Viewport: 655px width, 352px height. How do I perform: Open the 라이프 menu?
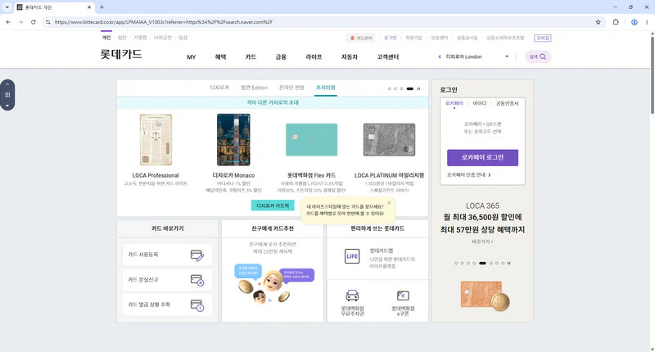point(314,56)
